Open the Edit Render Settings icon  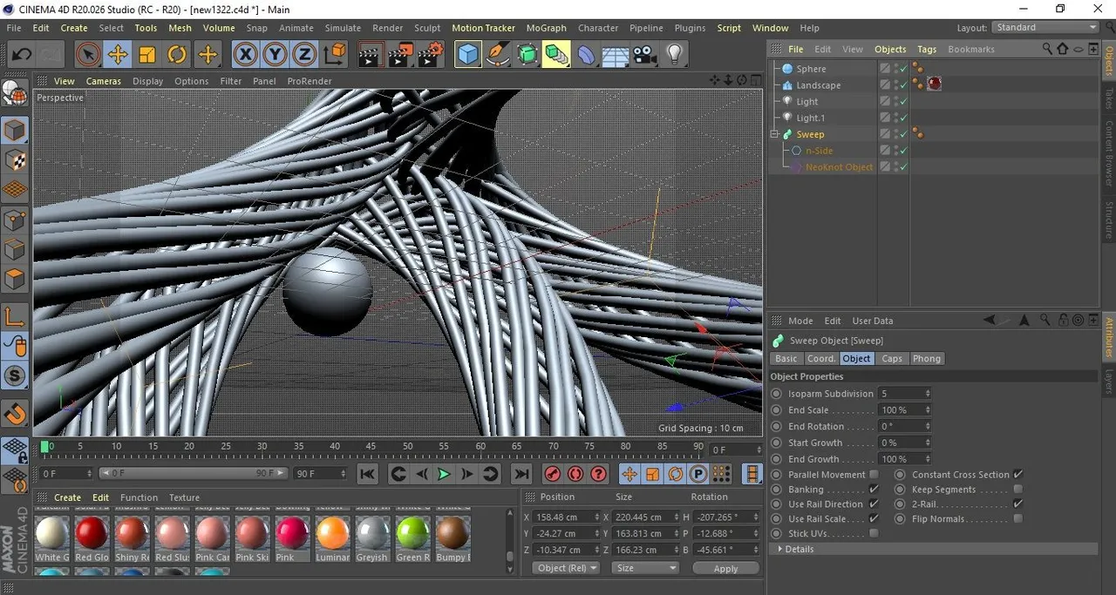coord(430,55)
